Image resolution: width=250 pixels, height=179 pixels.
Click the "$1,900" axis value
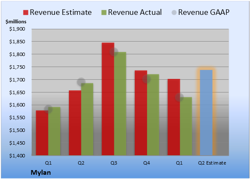pos(17,29)
